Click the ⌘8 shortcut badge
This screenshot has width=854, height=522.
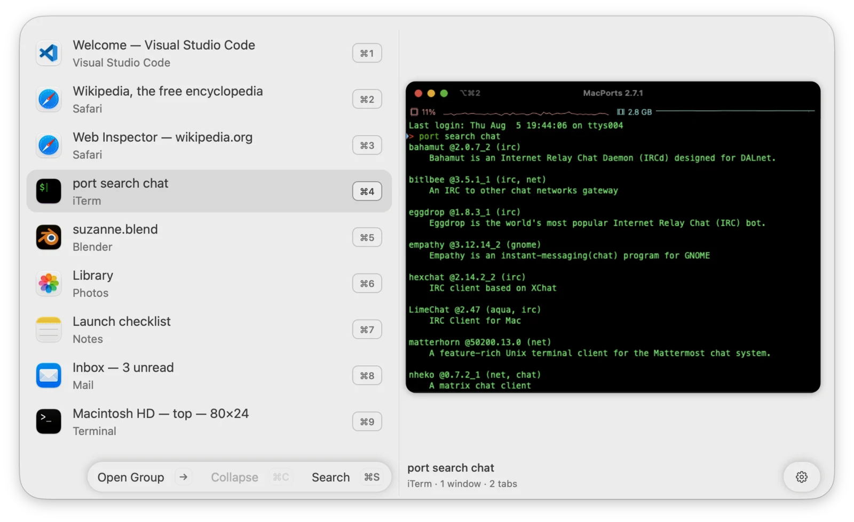(x=367, y=375)
